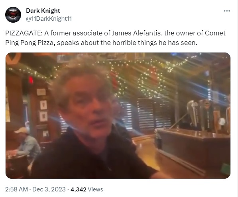Click the Dec 3, 2023 date

coord(49,189)
